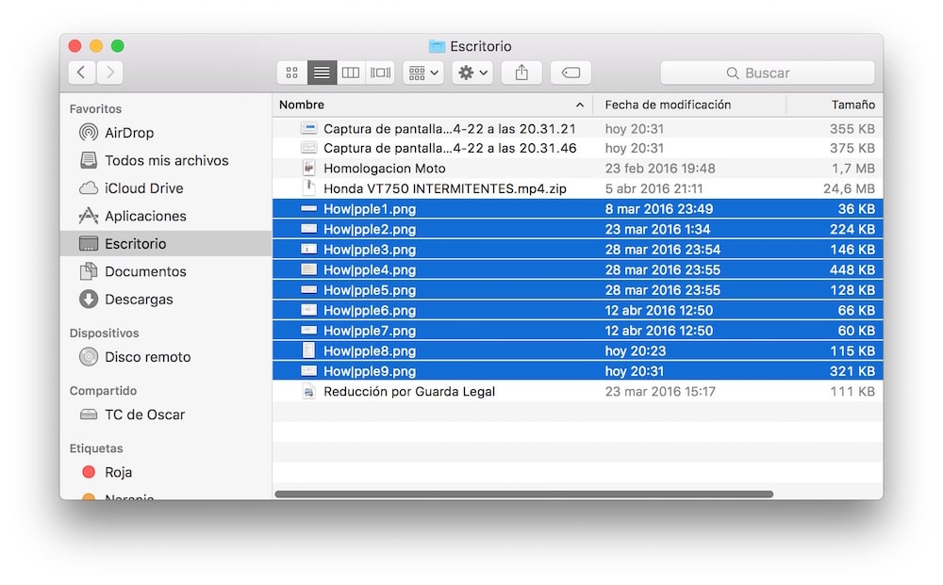Switch to column view mode
This screenshot has width=943, height=585.
[x=351, y=73]
